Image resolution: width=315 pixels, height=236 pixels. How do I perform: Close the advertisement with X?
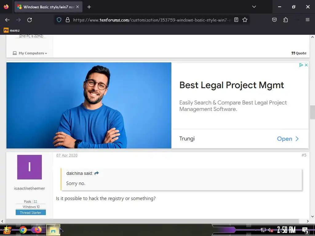tap(306, 65)
